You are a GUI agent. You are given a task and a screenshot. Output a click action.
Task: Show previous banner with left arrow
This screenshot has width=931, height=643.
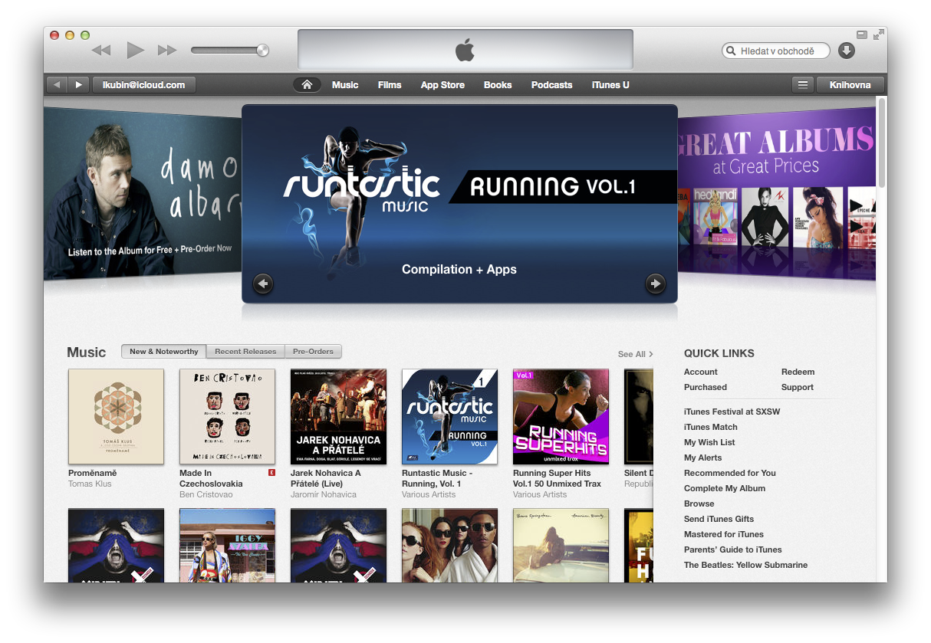coord(263,284)
